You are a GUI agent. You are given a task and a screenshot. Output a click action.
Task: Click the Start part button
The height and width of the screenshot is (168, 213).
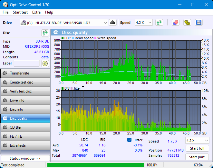click(x=197, y=157)
